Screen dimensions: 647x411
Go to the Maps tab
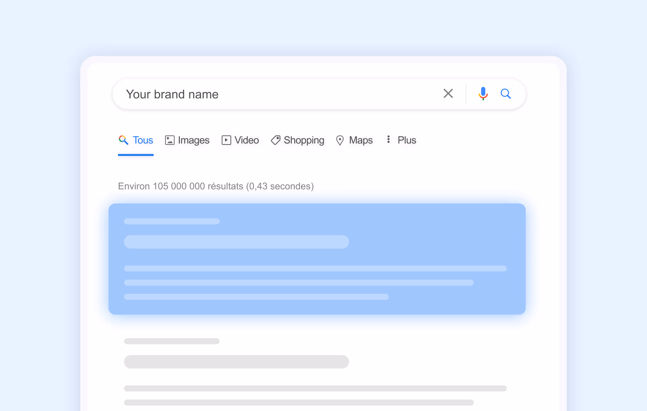pos(361,140)
